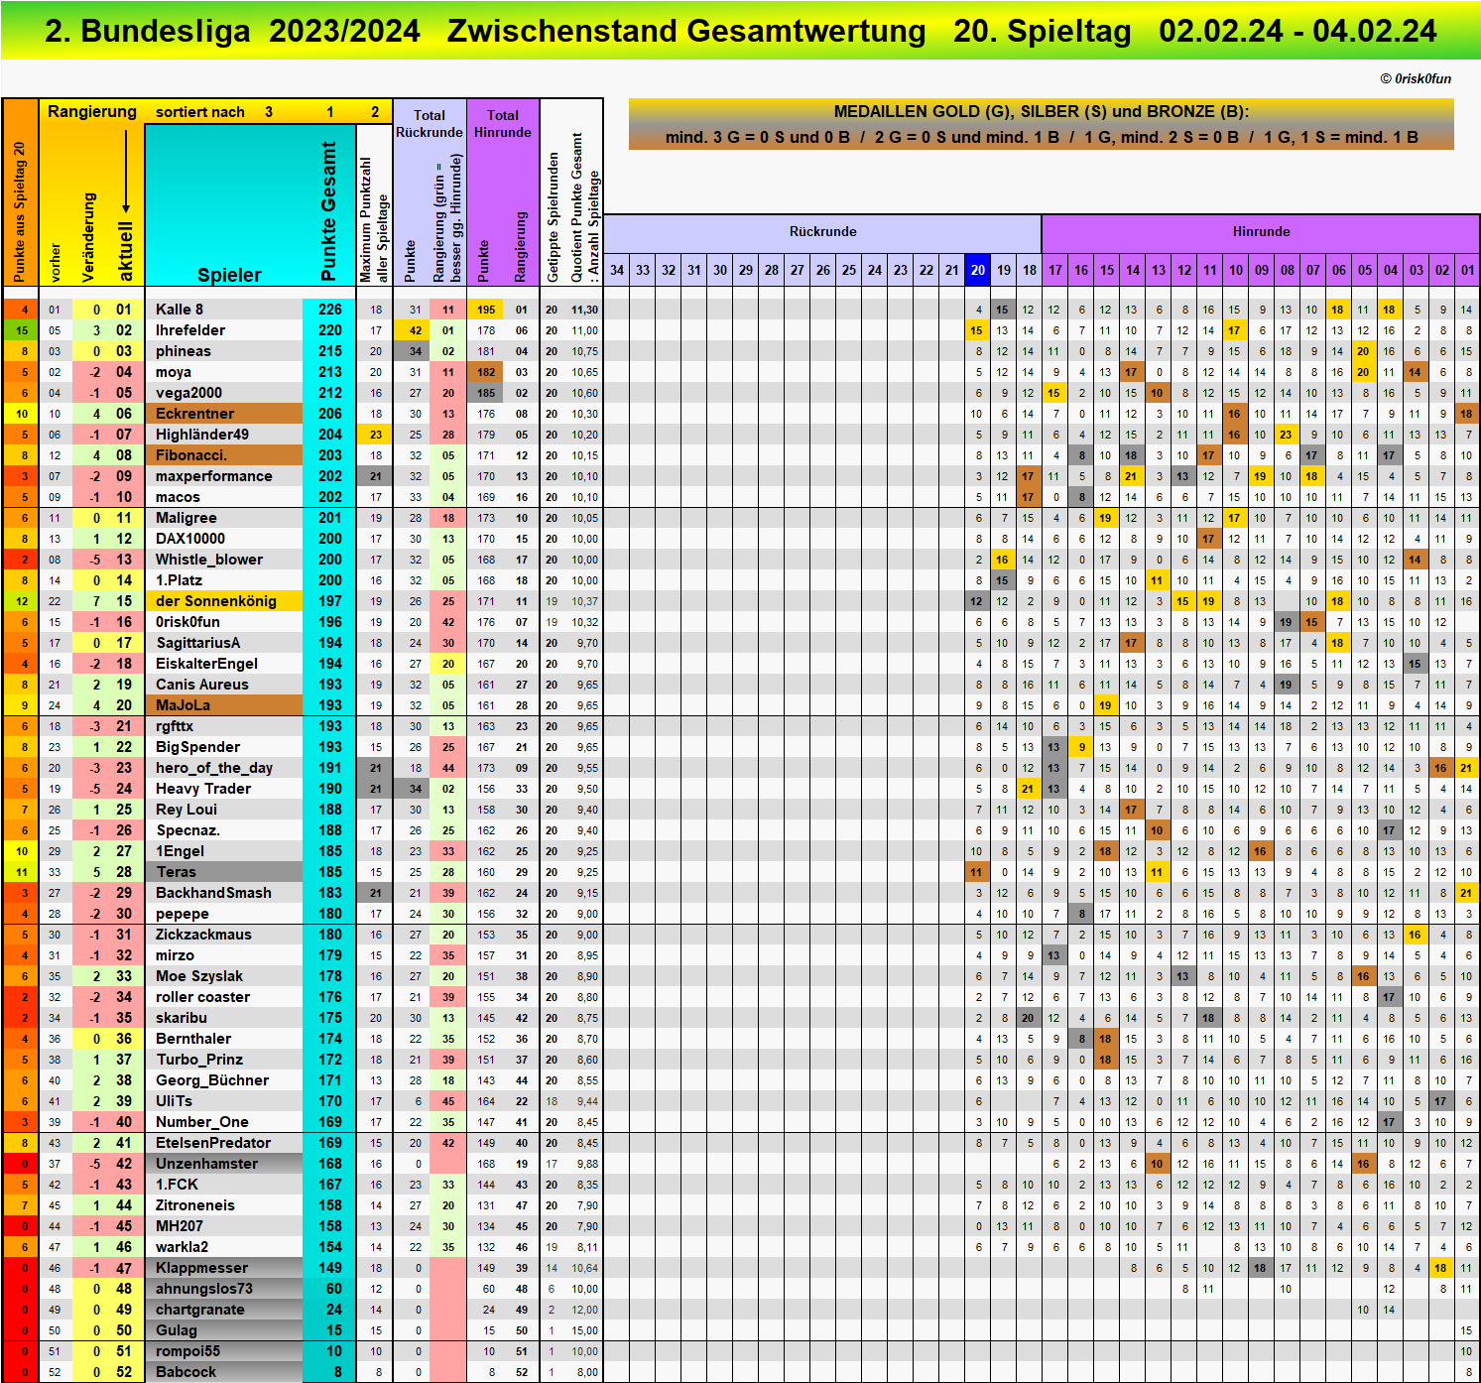Click the phineas player row name
This screenshot has width=1481, height=1383.
tap(184, 351)
